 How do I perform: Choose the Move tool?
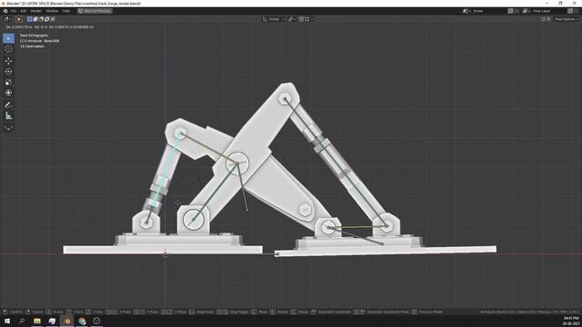(8, 61)
